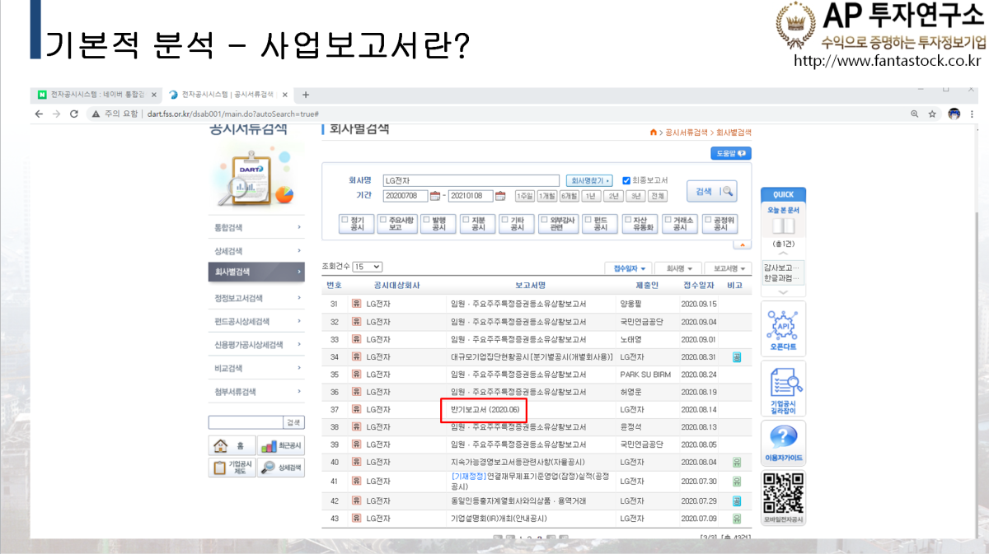Toggle the 최종보고서 checkbox
The width and height of the screenshot is (989, 554).
(x=626, y=180)
